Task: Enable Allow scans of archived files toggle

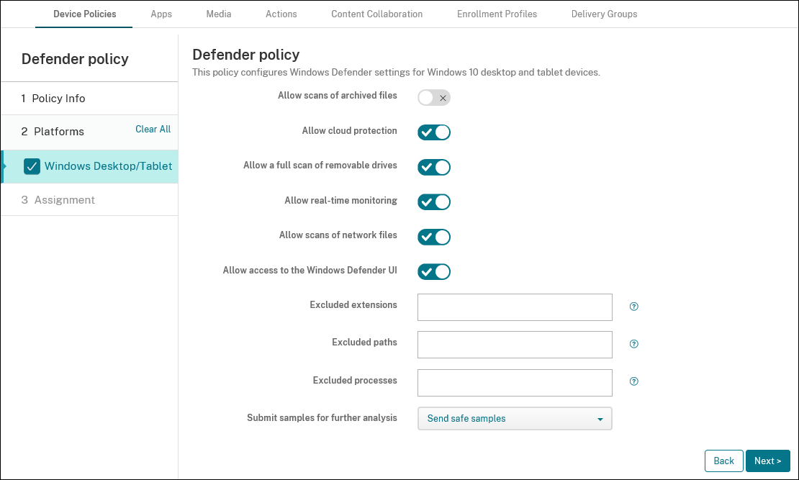Action: pos(434,98)
